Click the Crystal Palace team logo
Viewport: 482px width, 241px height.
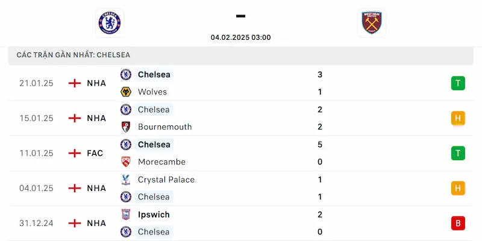point(126,180)
